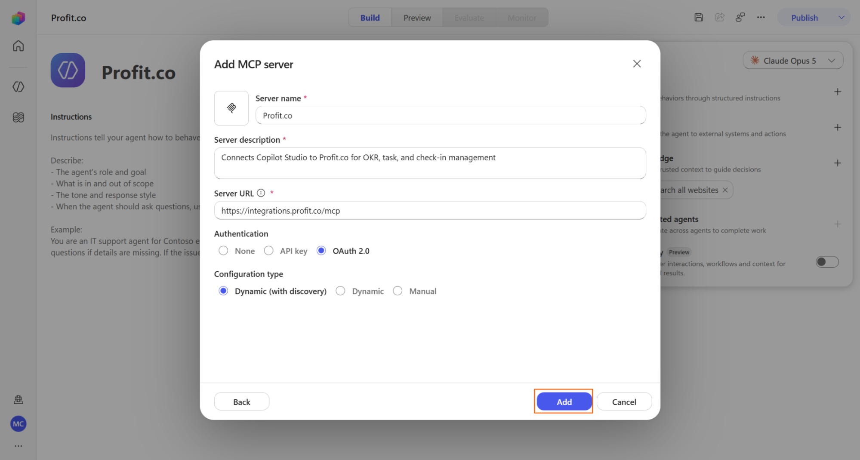Screen dimensions: 860x460
Task: Choose the plain Dynamic configuration type
Action: point(340,291)
